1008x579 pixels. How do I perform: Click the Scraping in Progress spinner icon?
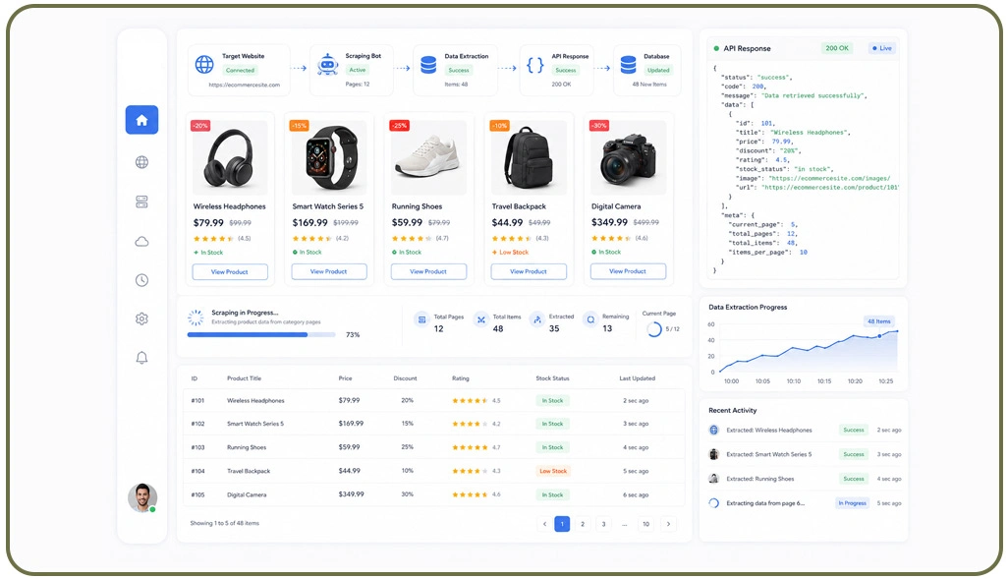pos(196,318)
